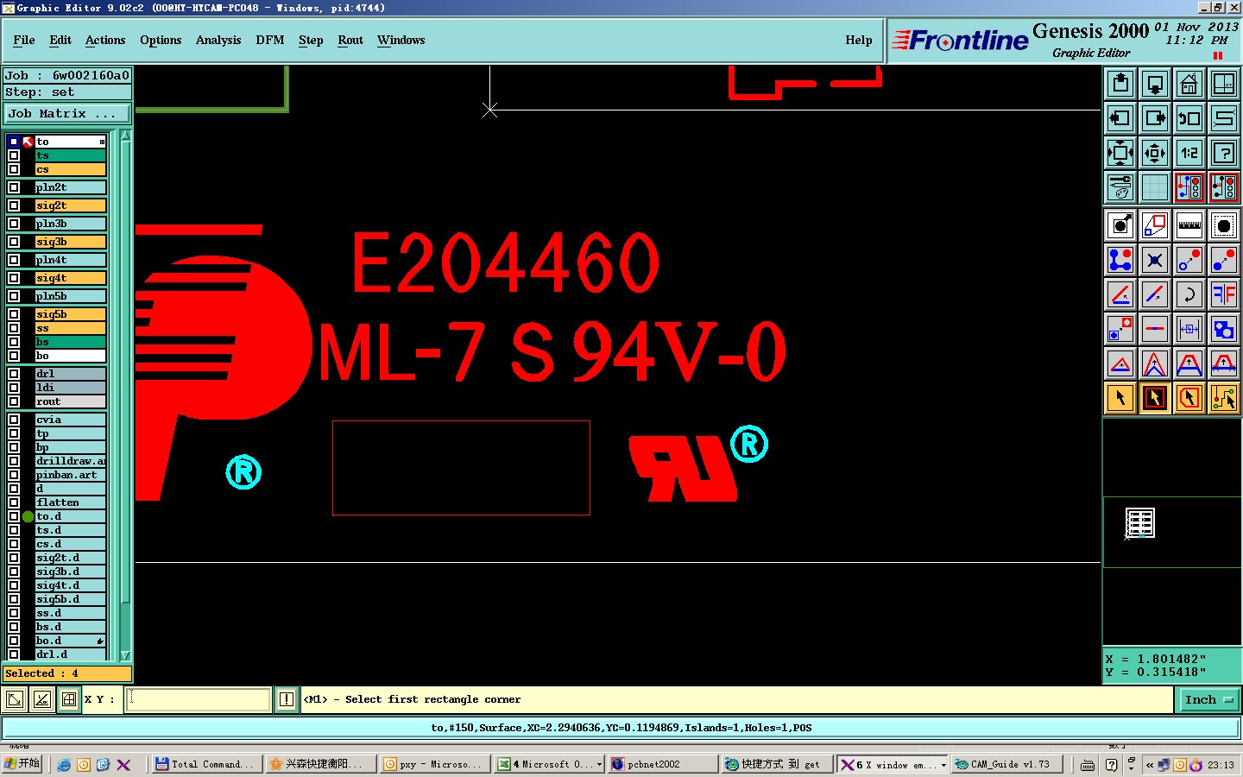Image resolution: width=1243 pixels, height=777 pixels.
Task: Select the net selection arrow tool
Action: 1224,398
